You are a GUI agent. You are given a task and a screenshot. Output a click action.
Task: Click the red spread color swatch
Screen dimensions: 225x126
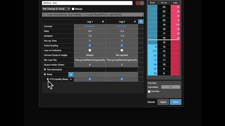138,3
